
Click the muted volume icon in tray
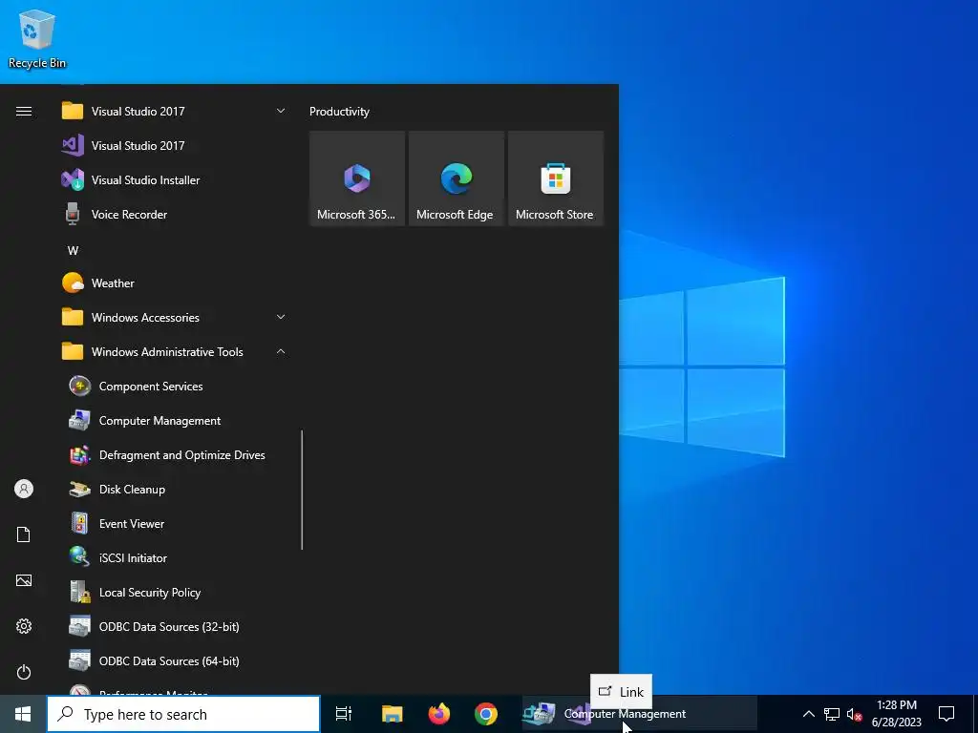point(855,714)
